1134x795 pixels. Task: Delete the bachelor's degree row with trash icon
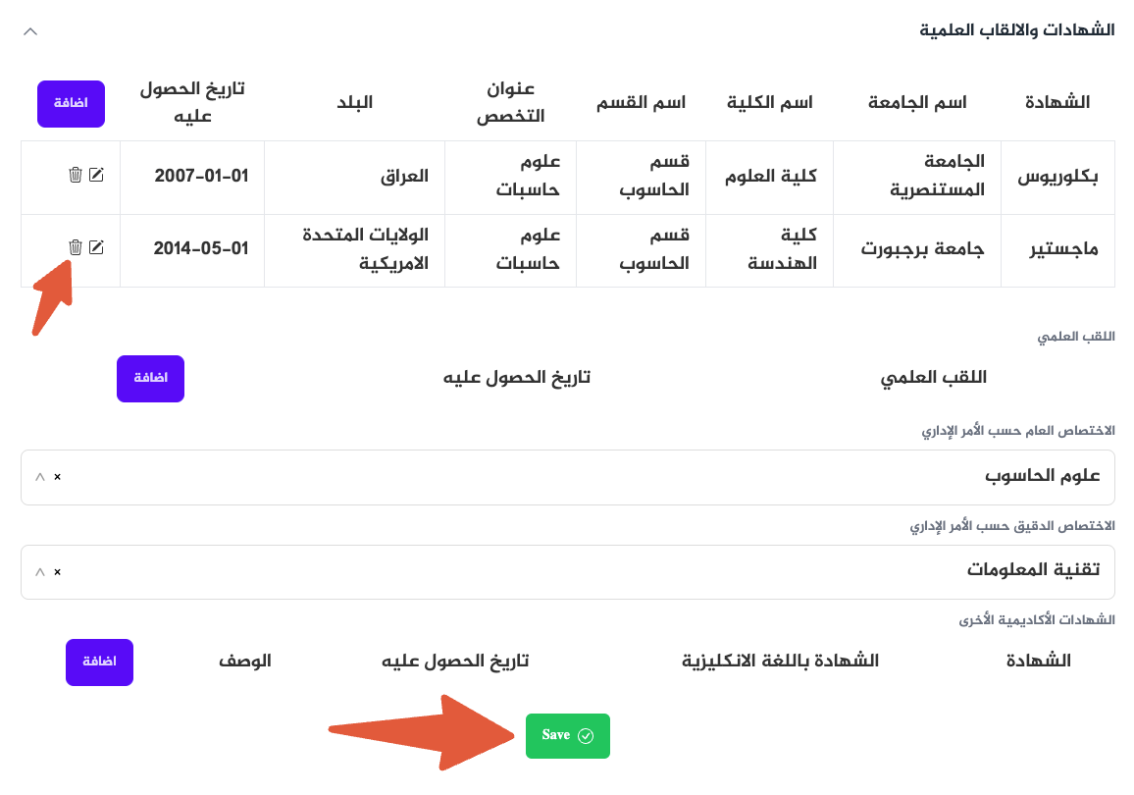[x=75, y=176]
